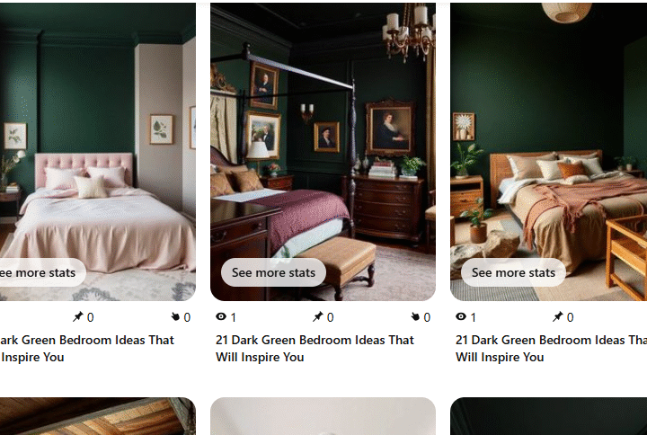The width and height of the screenshot is (647, 435).
Task: Click the saves count next to middle pushpin
Action: point(330,317)
